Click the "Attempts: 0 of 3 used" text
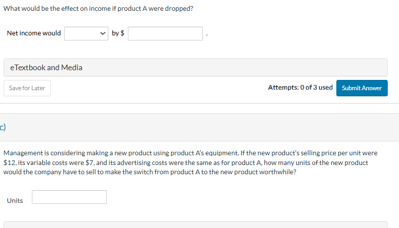 pos(300,88)
